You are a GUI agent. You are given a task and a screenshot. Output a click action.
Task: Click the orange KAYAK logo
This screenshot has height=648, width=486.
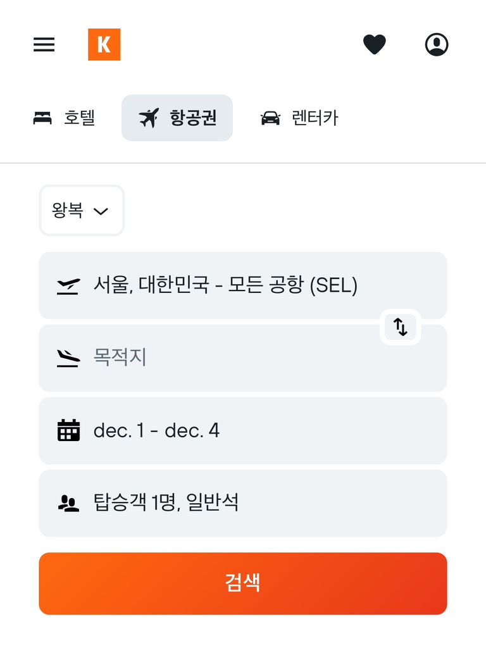tap(104, 45)
